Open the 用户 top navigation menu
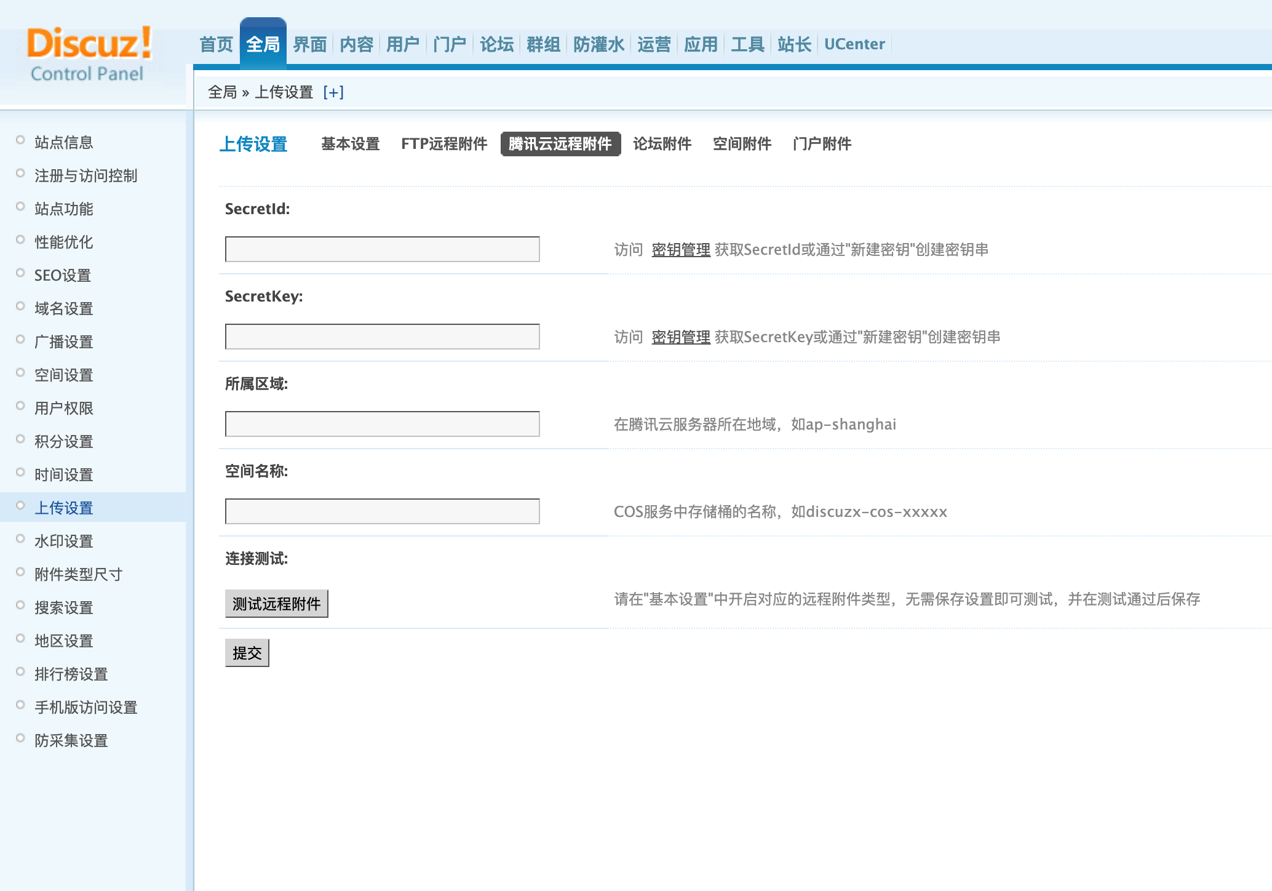Viewport: 1272px width, 891px height. tap(403, 44)
